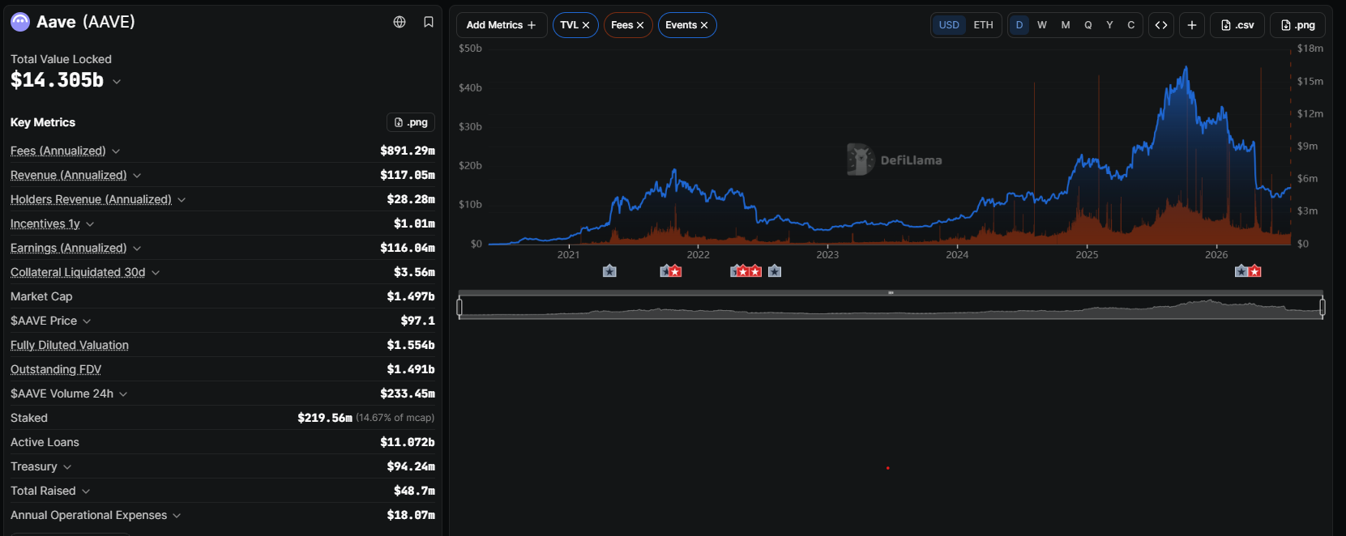Viewport: 1346px width, 536px height.
Task: Click the embed code icon
Action: coord(1161,25)
